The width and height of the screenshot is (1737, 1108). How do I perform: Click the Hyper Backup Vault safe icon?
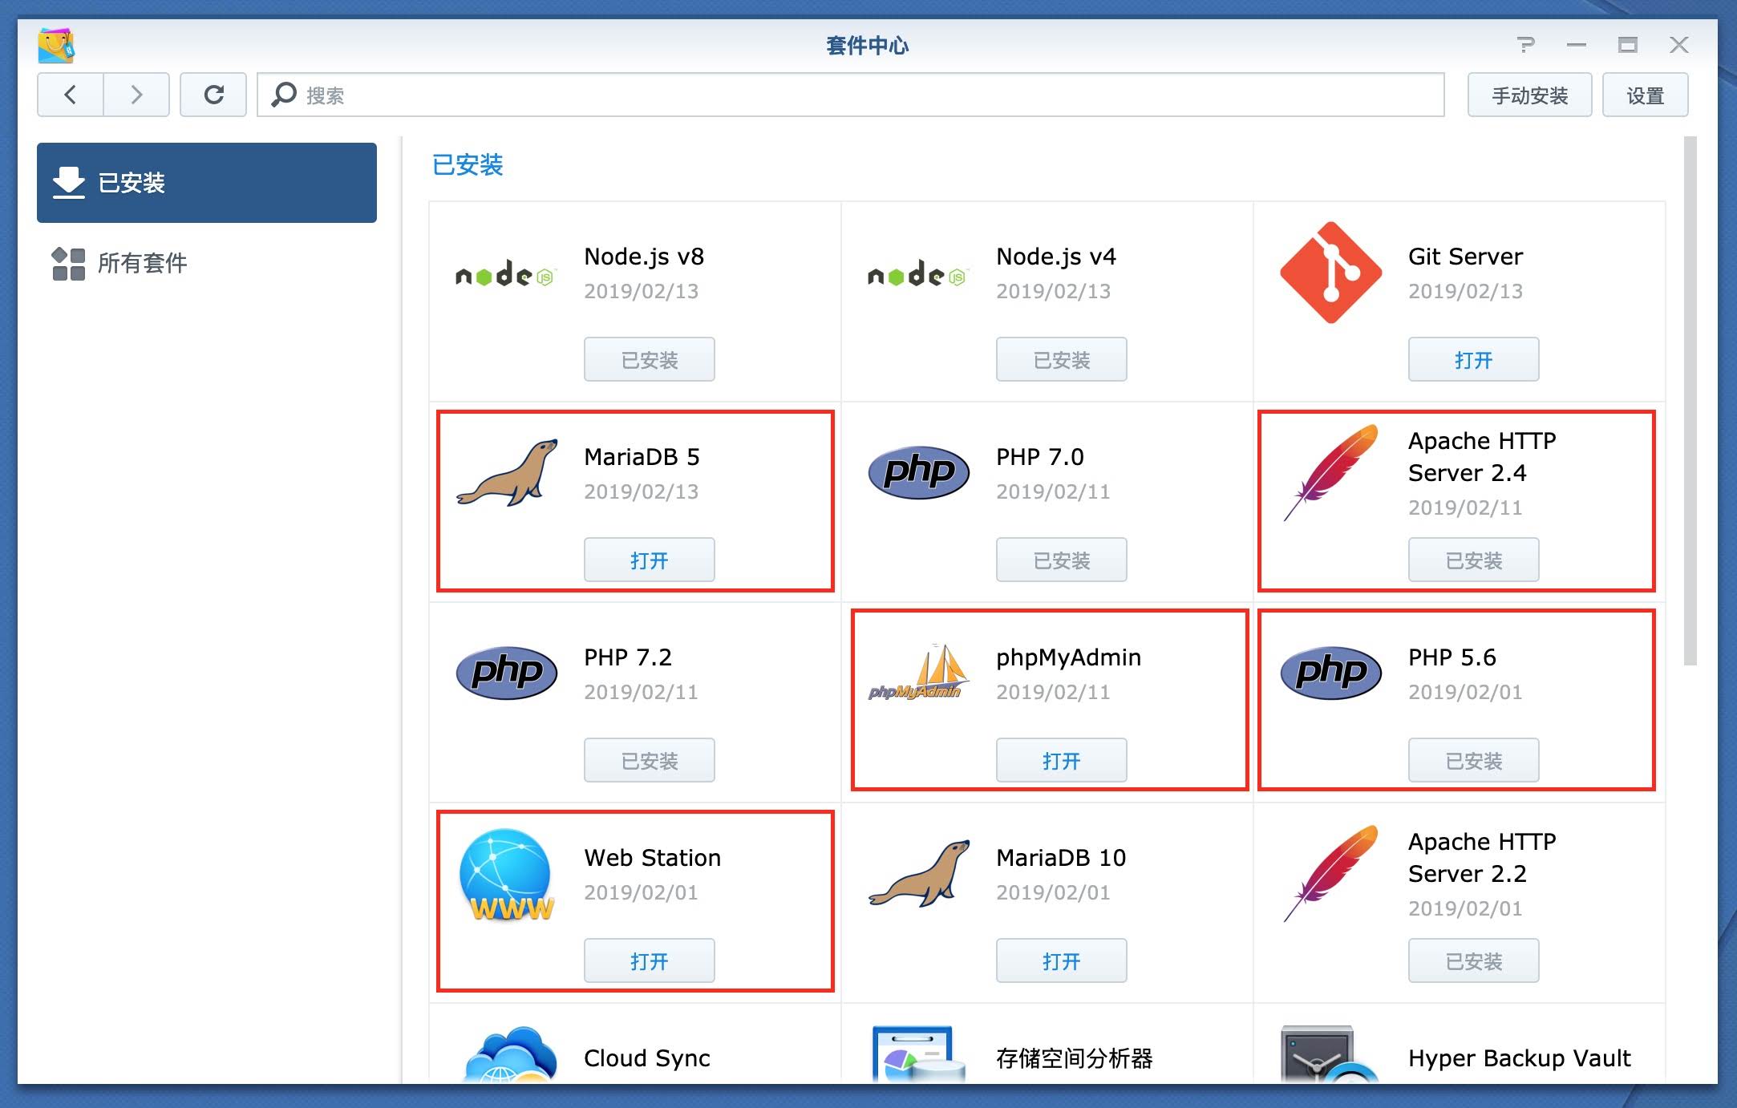[1329, 1055]
